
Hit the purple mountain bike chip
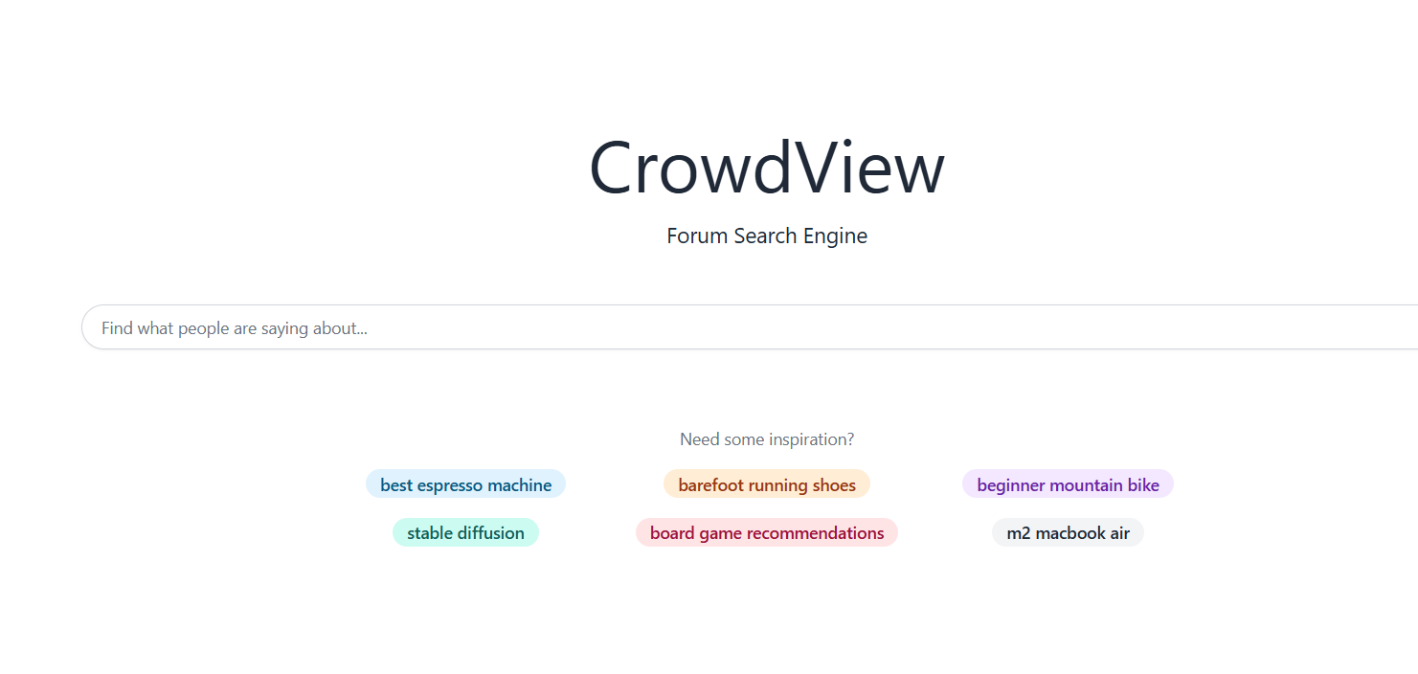[x=1068, y=484]
